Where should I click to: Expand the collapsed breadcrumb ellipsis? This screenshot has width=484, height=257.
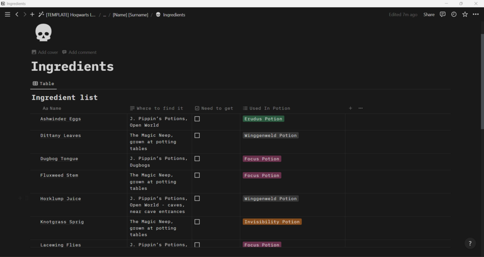pos(105,14)
